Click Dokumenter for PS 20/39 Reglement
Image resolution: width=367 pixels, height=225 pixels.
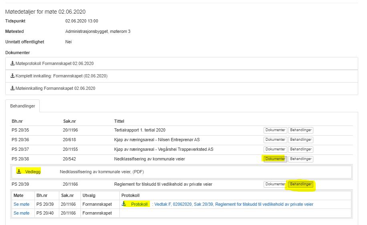[x=275, y=184]
